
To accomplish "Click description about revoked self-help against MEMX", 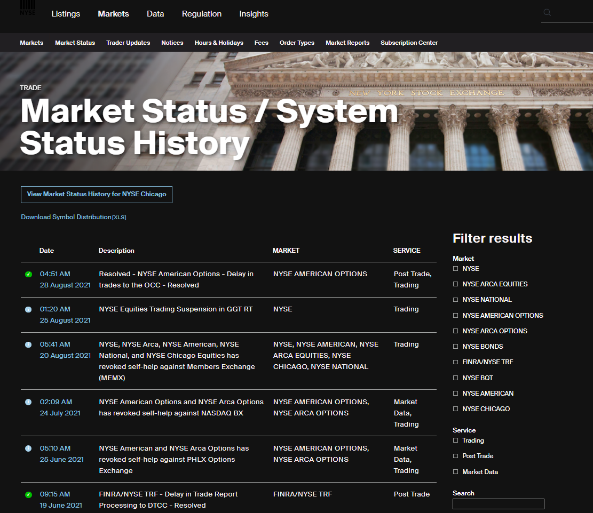I will click(x=177, y=361).
